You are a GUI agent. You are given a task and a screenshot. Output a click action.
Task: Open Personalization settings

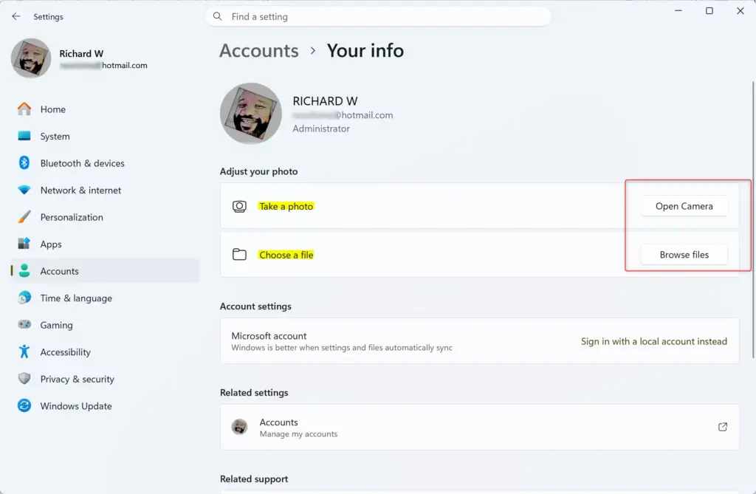[105, 217]
